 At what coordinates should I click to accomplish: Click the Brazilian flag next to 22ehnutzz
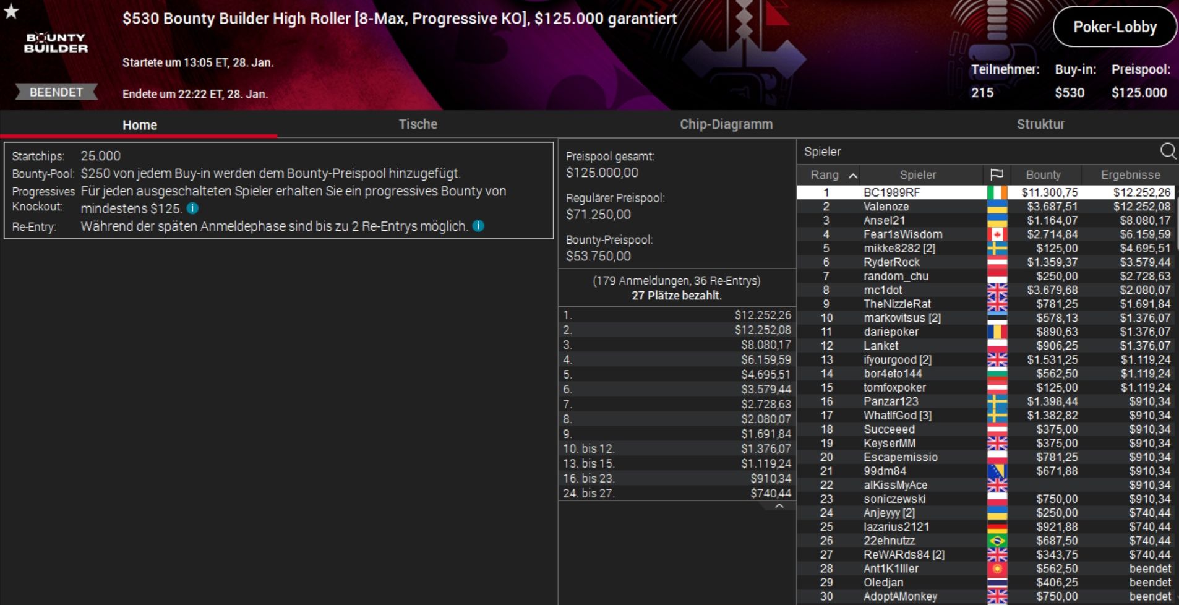997,541
